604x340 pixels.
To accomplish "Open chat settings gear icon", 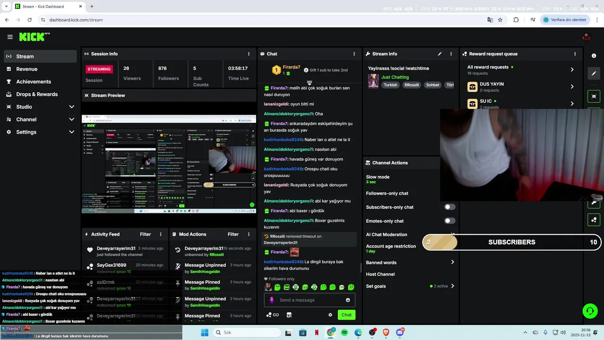I will point(330,315).
